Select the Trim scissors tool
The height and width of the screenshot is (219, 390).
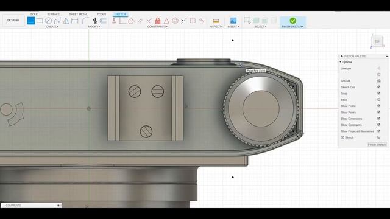(x=95, y=21)
